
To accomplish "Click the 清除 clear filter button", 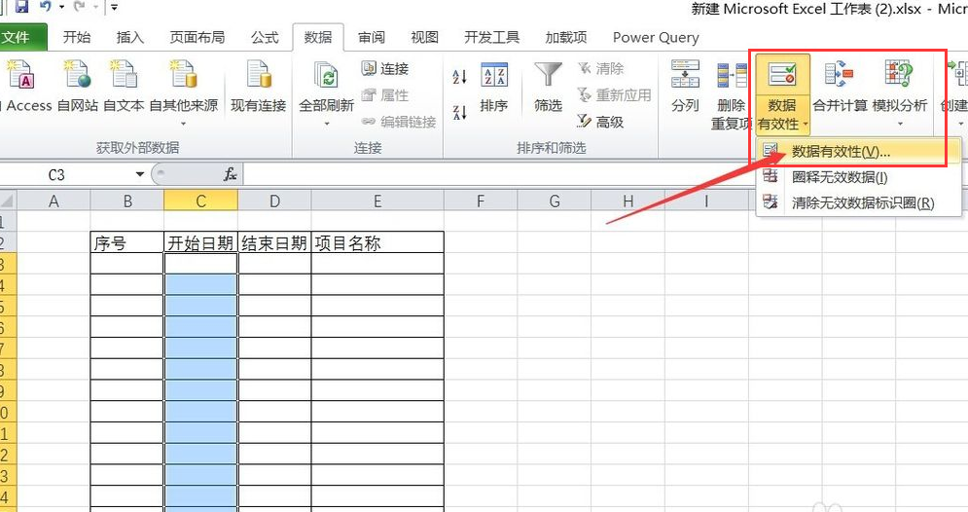I will (x=600, y=68).
